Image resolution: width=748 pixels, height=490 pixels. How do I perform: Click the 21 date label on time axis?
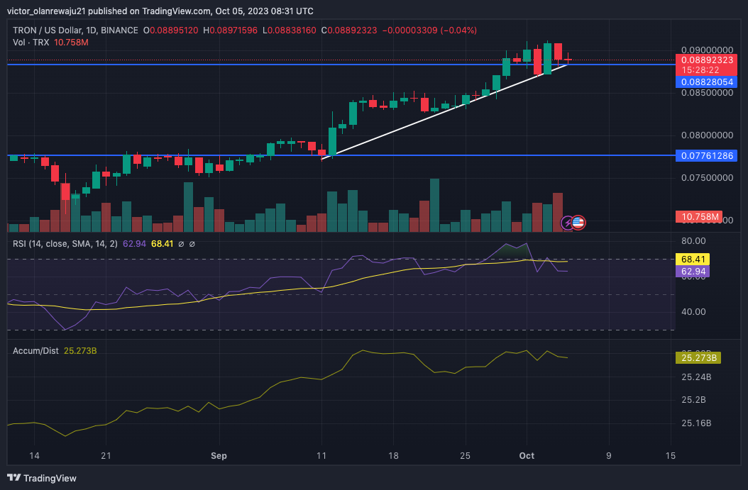click(x=106, y=456)
